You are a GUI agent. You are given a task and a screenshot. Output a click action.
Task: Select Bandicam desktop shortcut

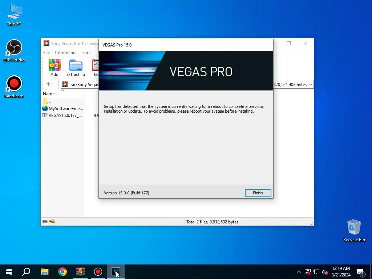point(14,86)
